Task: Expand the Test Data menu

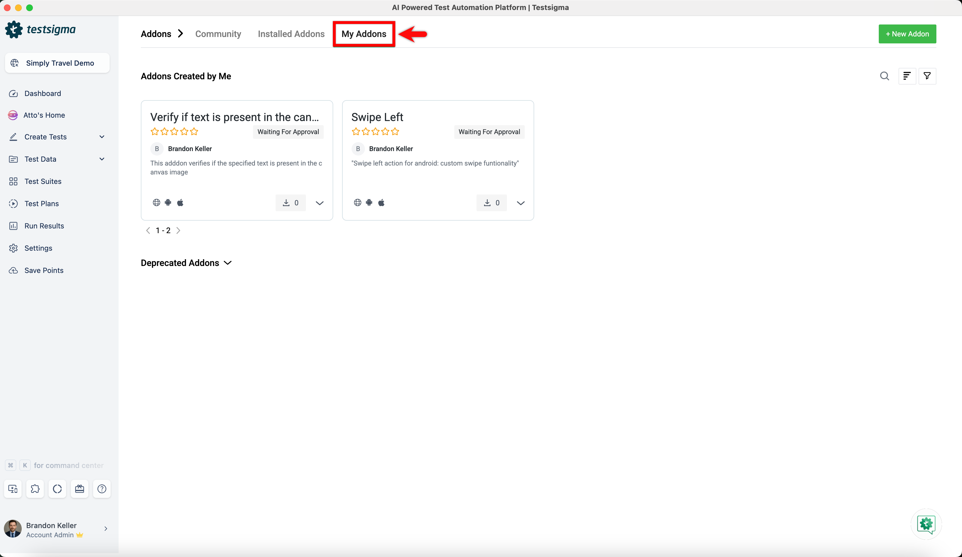Action: tap(102, 159)
